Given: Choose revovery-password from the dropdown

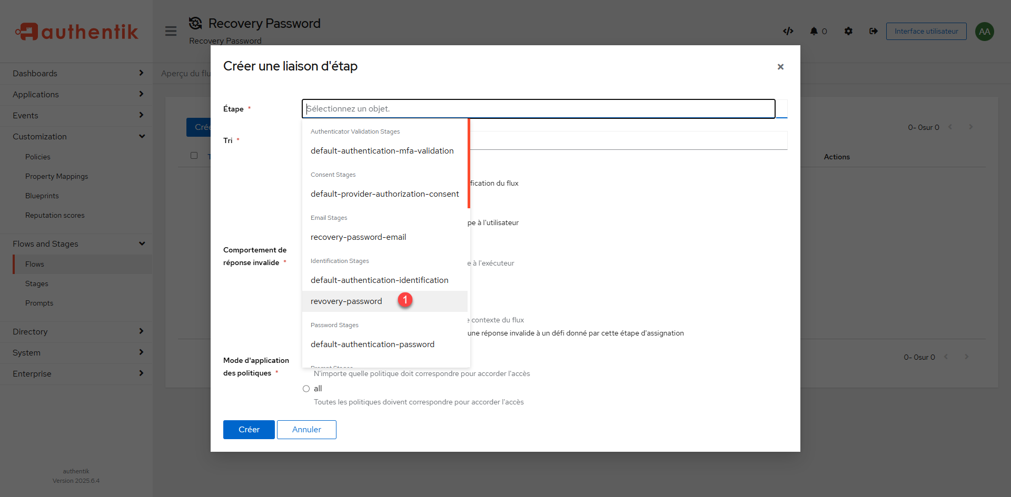Looking at the screenshot, I should point(346,301).
